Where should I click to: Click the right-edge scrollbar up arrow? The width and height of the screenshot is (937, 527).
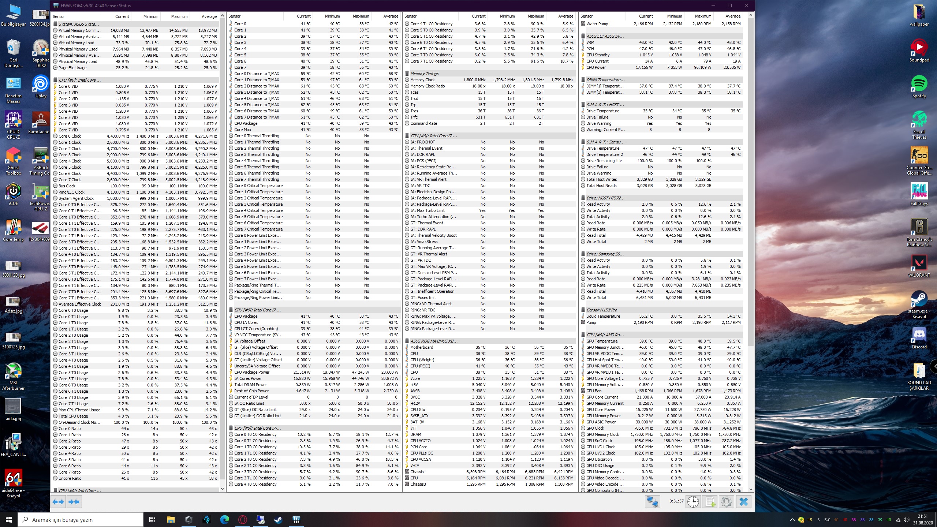pos(751,15)
